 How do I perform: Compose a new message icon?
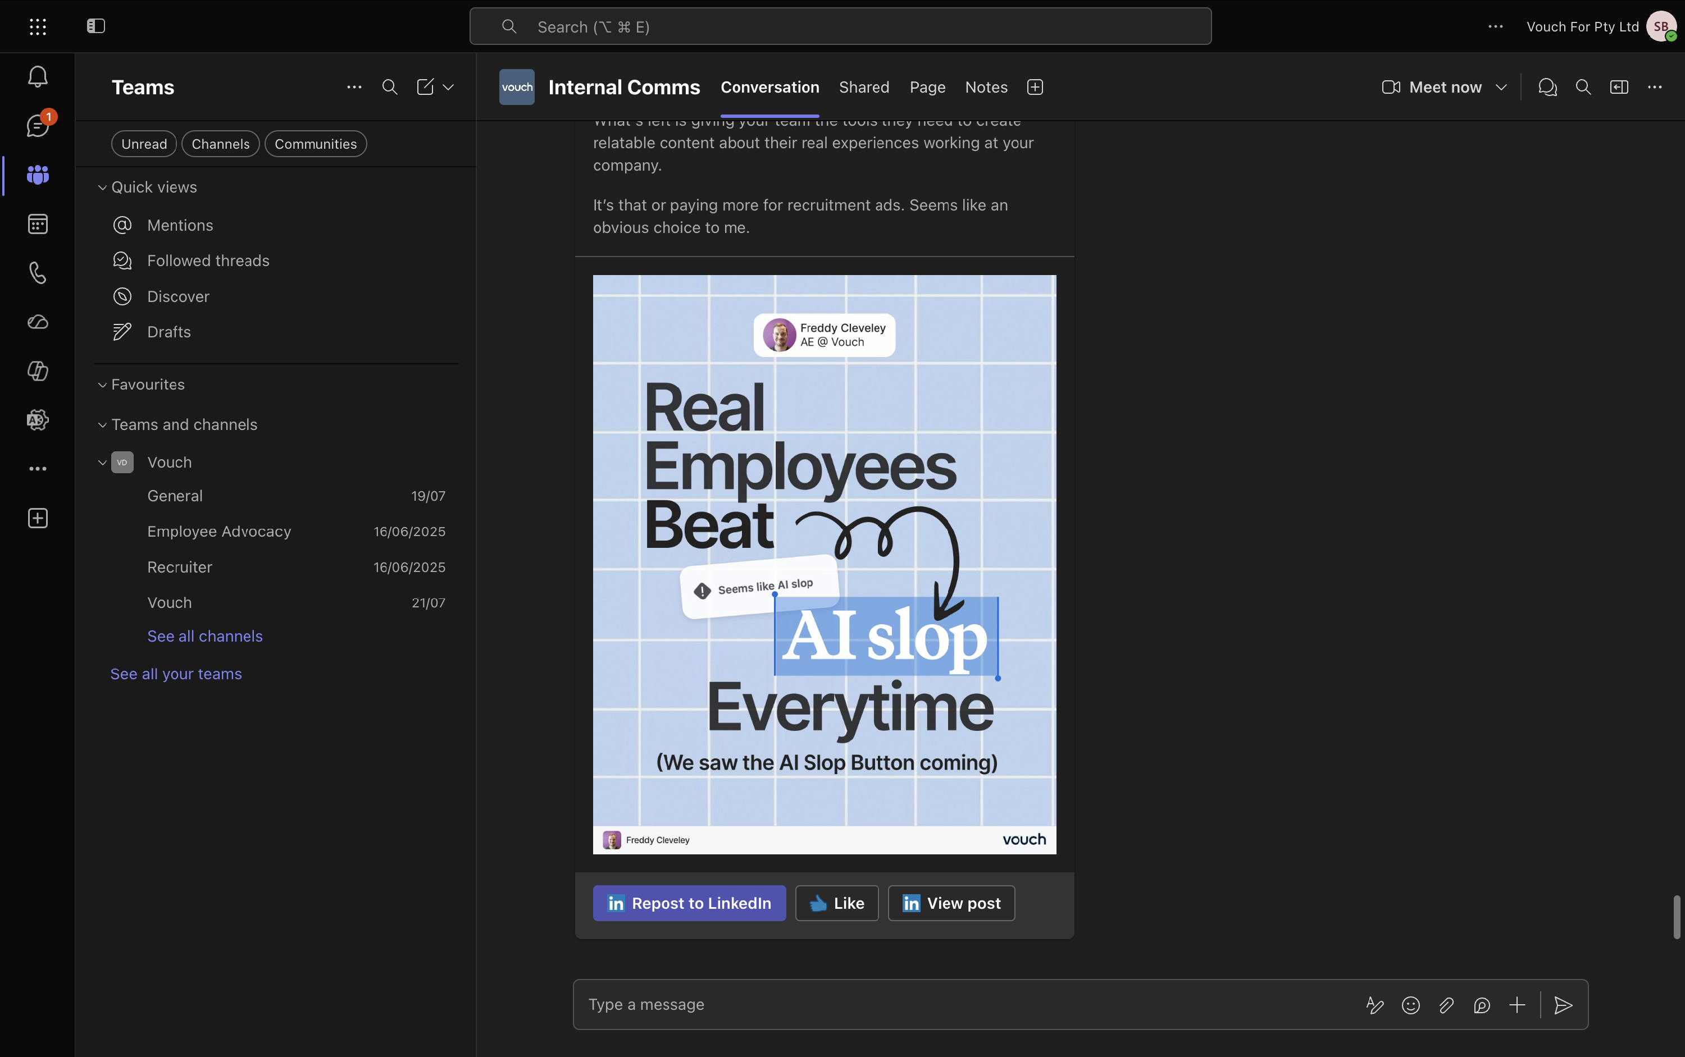(425, 88)
